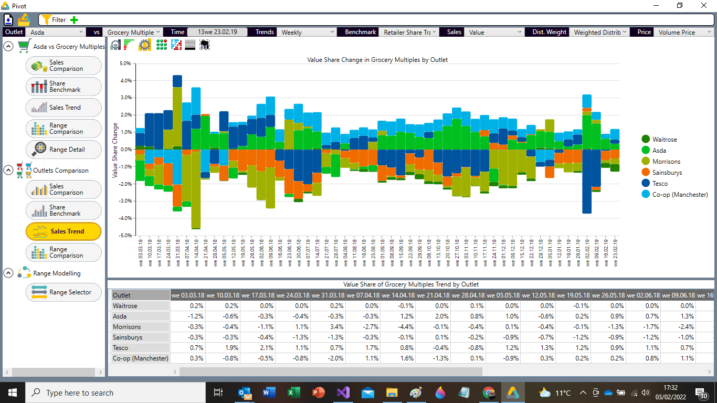Select the Co-op (Manchester) row label in table

click(x=140, y=358)
